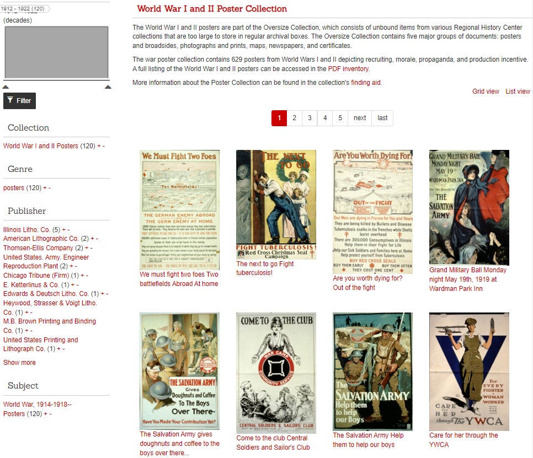Exclude posters genre using minus sign
The image size is (533, 458).
49,188
